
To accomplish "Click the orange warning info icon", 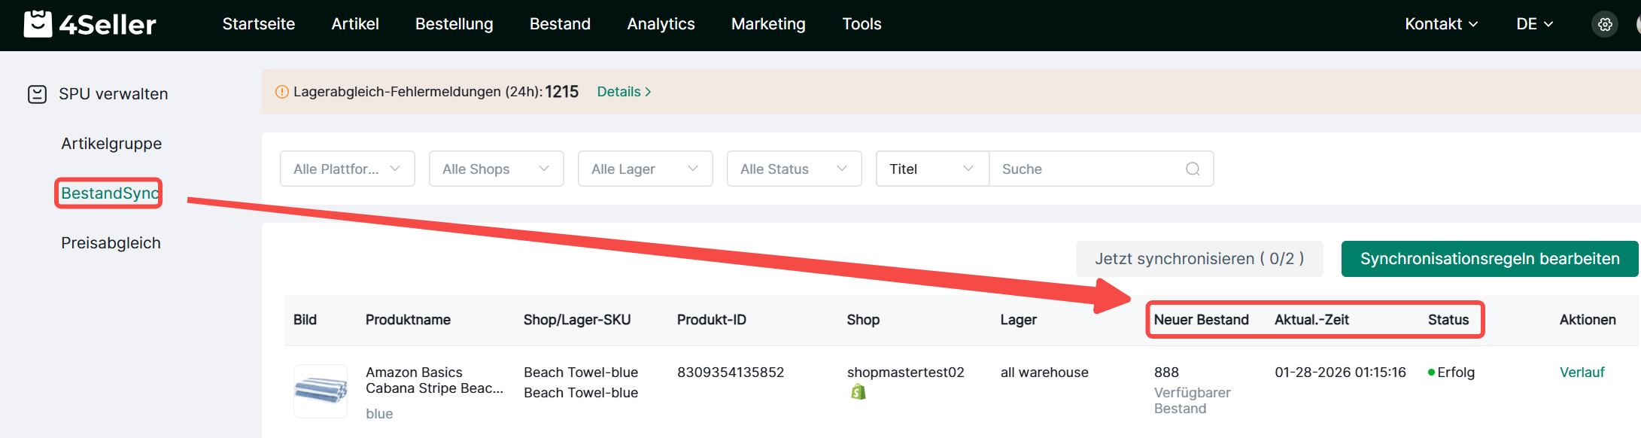I will 282,92.
